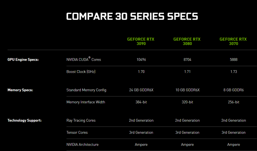Image resolution: width=257 pixels, height=151 pixels.
Task: Click the Compare 30 Series Specs title
Action: tap(132, 17)
